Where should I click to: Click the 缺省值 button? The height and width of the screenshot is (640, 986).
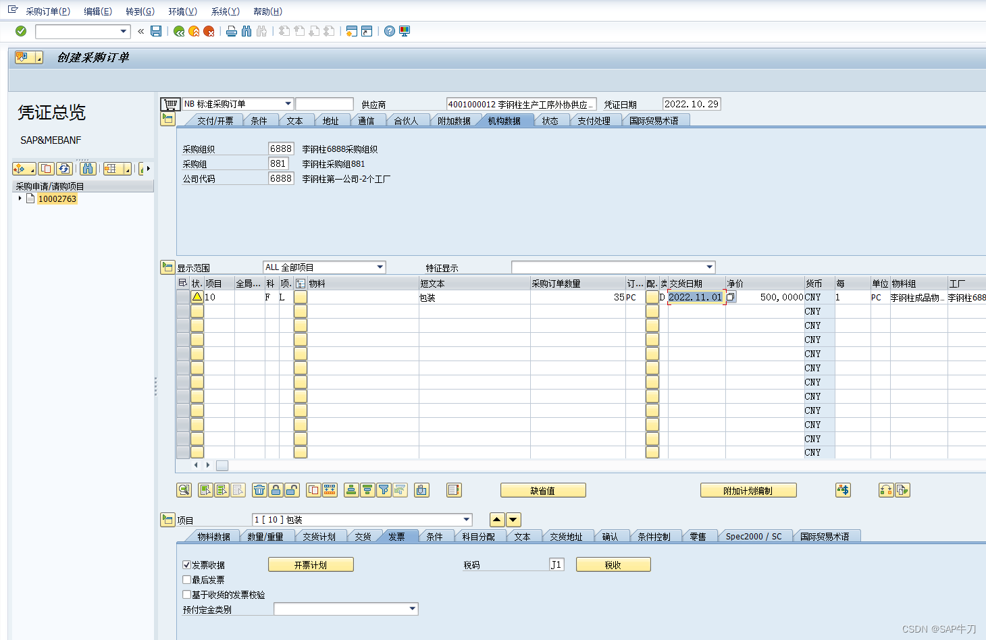(543, 491)
